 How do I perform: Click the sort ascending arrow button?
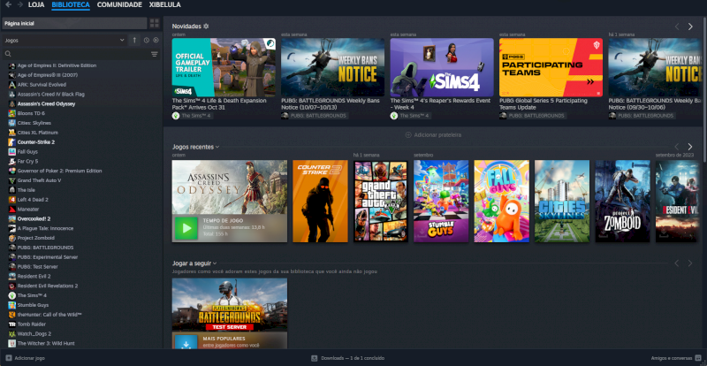[134, 40]
